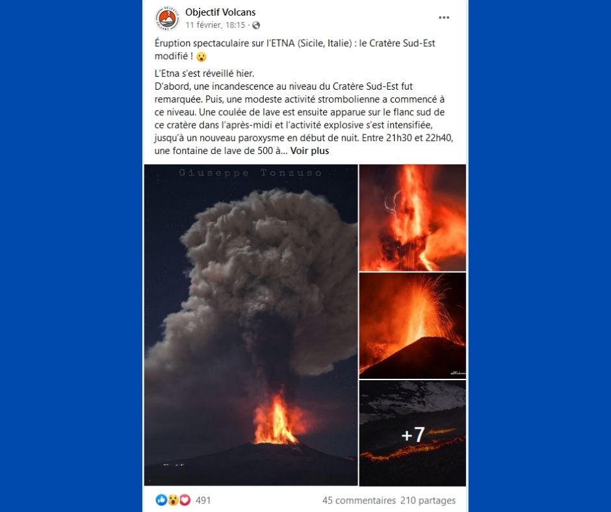611x512 pixels.
Task: View the 210 partages list
Action: click(x=428, y=500)
